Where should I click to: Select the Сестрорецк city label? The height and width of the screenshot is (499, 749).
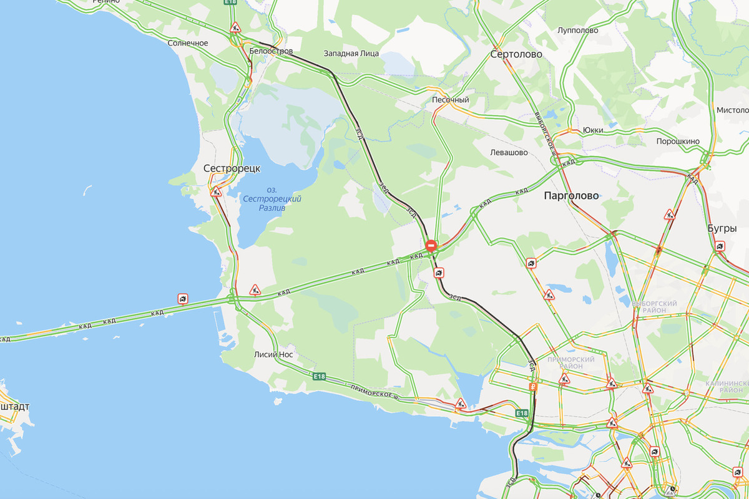(x=232, y=168)
